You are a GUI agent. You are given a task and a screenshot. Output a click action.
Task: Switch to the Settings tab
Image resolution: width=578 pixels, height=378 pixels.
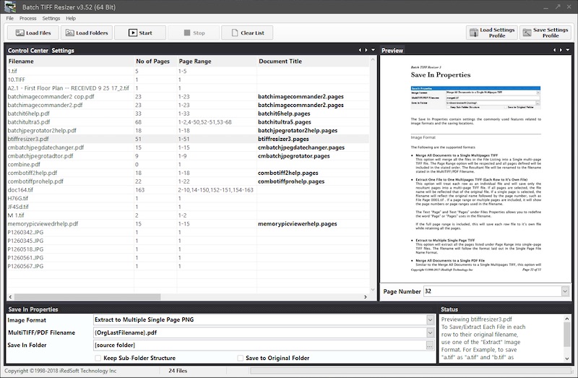click(63, 51)
